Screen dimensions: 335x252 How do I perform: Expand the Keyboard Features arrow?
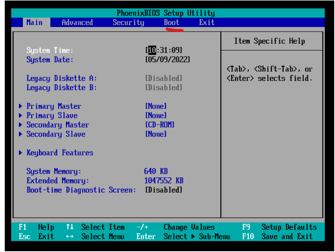21,153
